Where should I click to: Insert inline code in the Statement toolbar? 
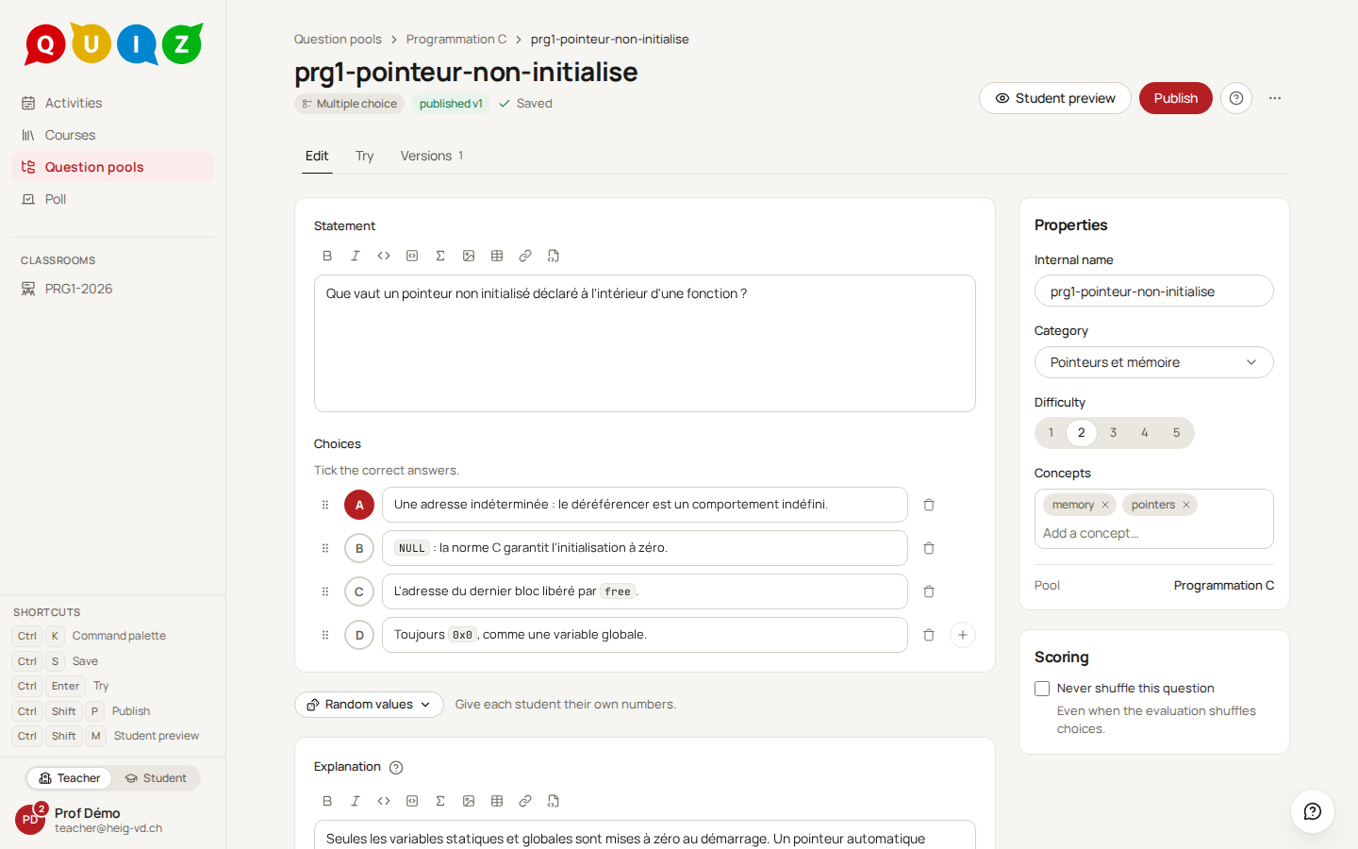(384, 256)
